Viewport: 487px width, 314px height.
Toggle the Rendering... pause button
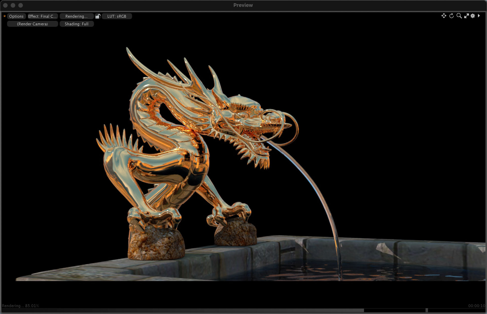click(x=76, y=16)
